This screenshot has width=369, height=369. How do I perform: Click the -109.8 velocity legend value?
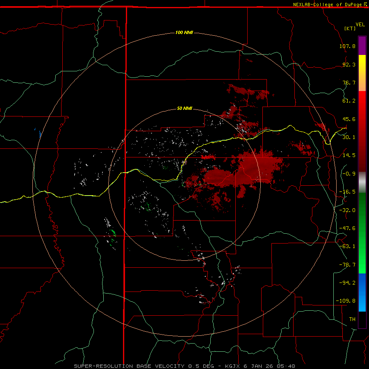(x=346, y=301)
